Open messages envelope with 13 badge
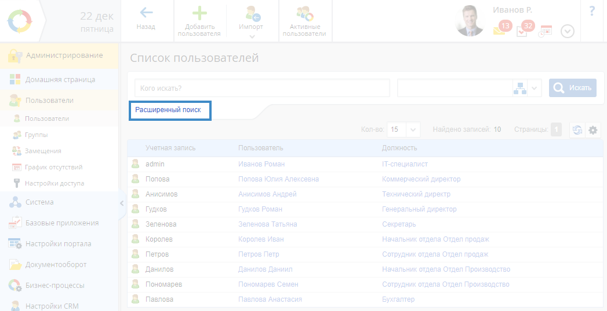607x311 pixels. 500,31
